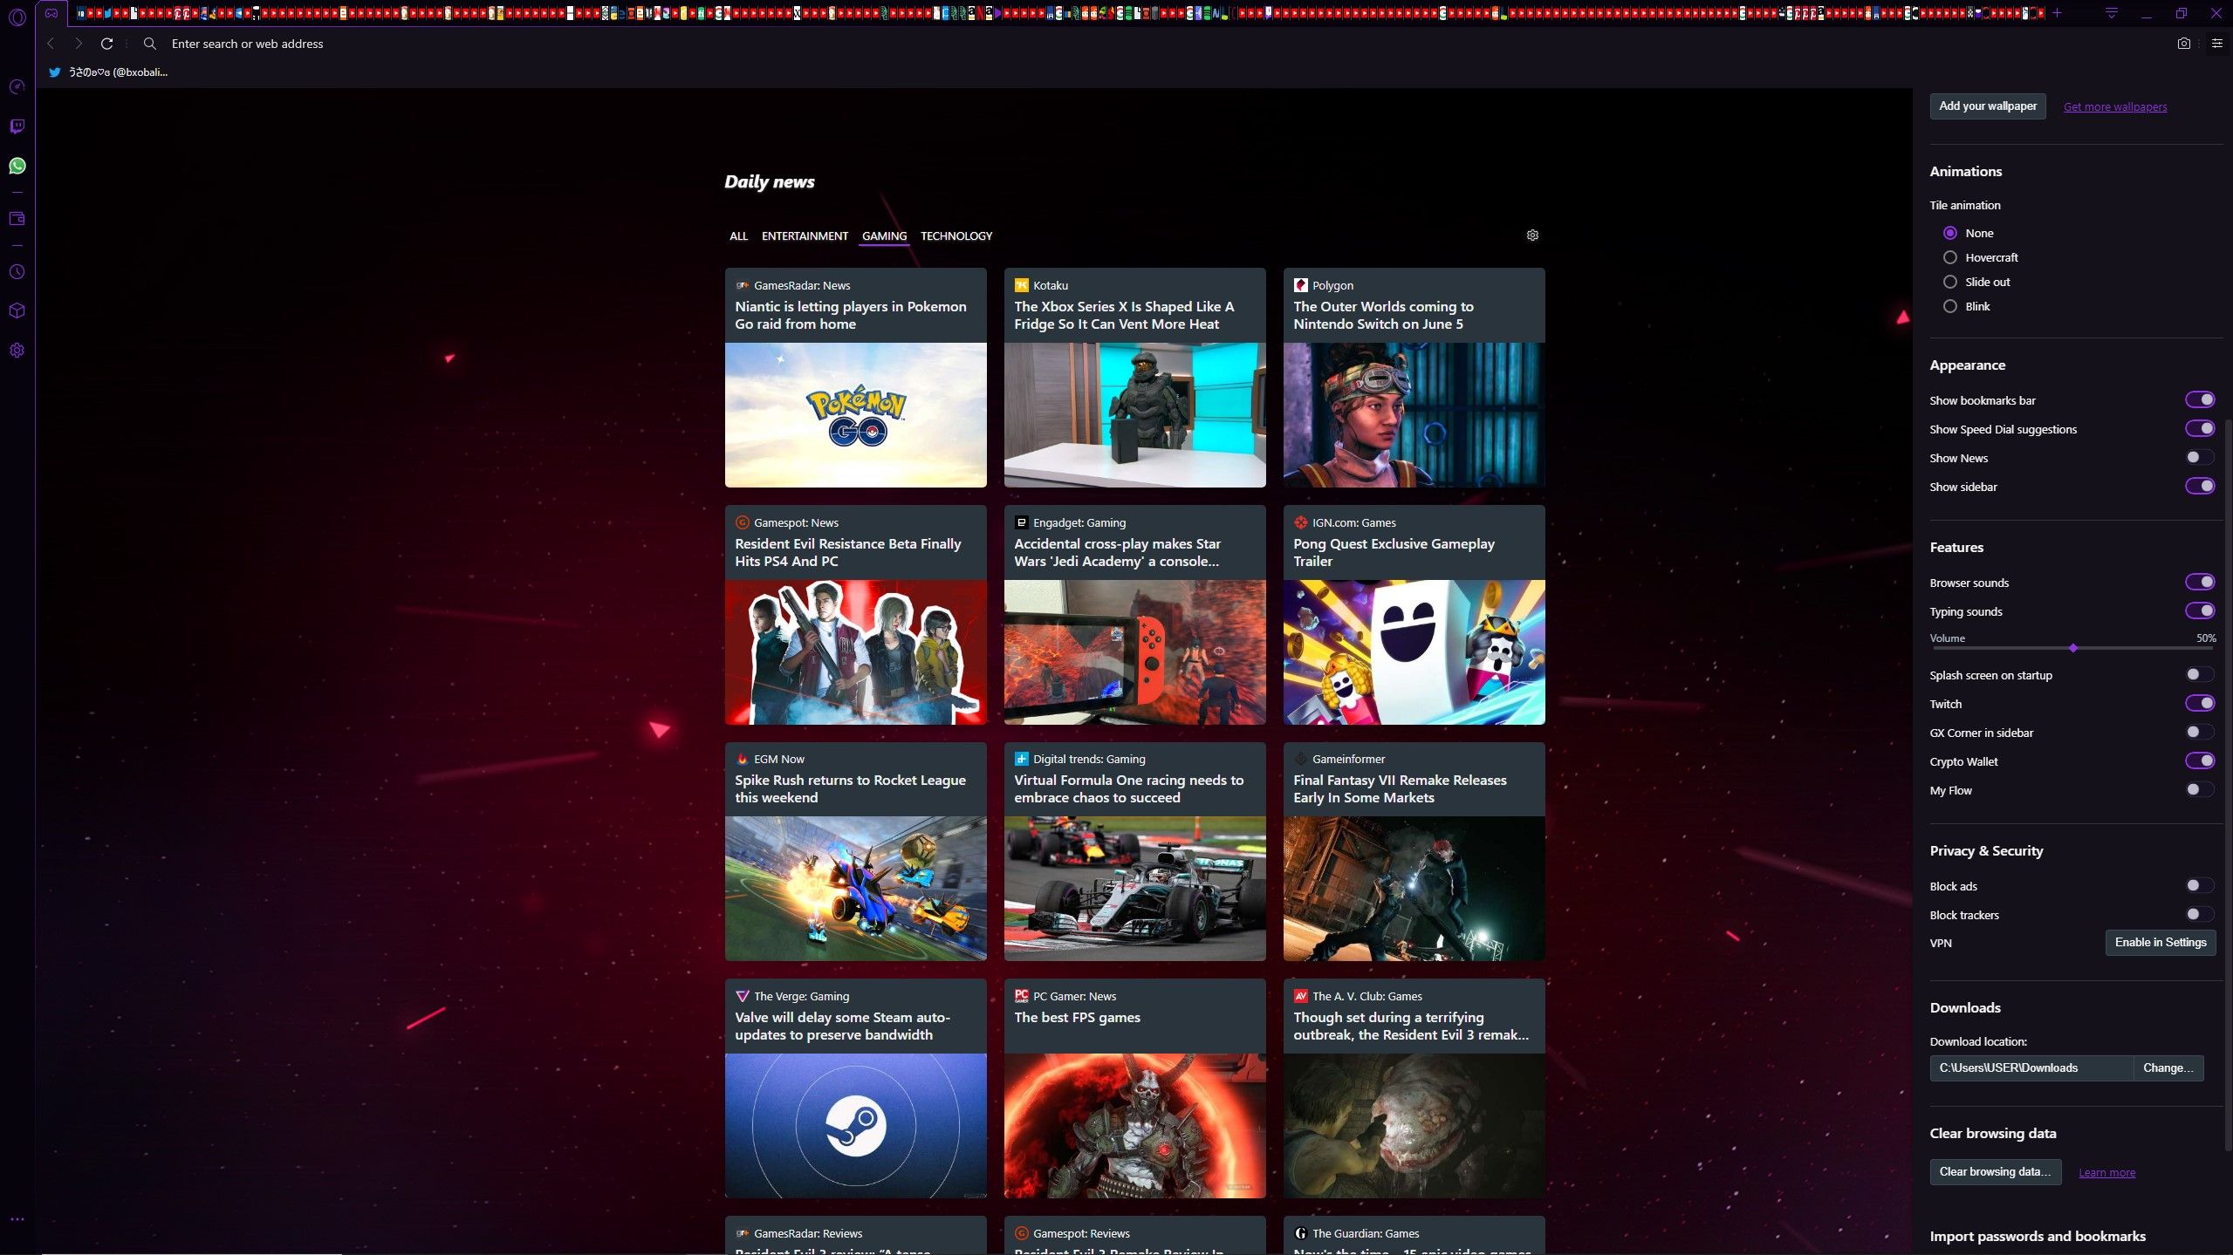This screenshot has height=1255, width=2233.
Task: Open the Twitch panel in sidebar
Action: 17,126
